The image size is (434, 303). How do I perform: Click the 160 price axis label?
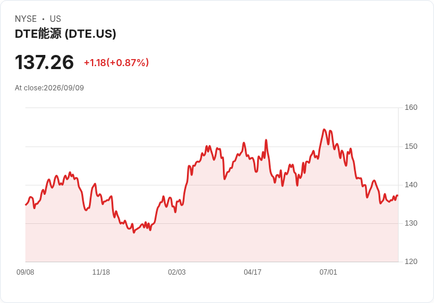click(411, 107)
